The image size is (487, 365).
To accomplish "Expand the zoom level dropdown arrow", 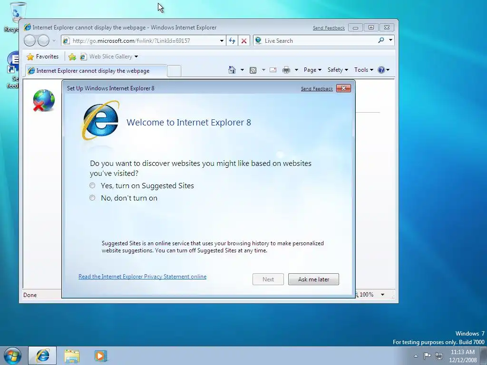I will tap(383, 295).
